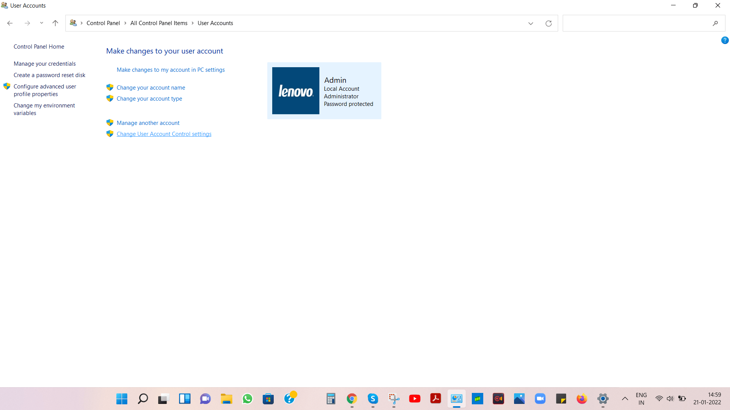Open File Explorer from taskbar
The width and height of the screenshot is (730, 410).
227,399
